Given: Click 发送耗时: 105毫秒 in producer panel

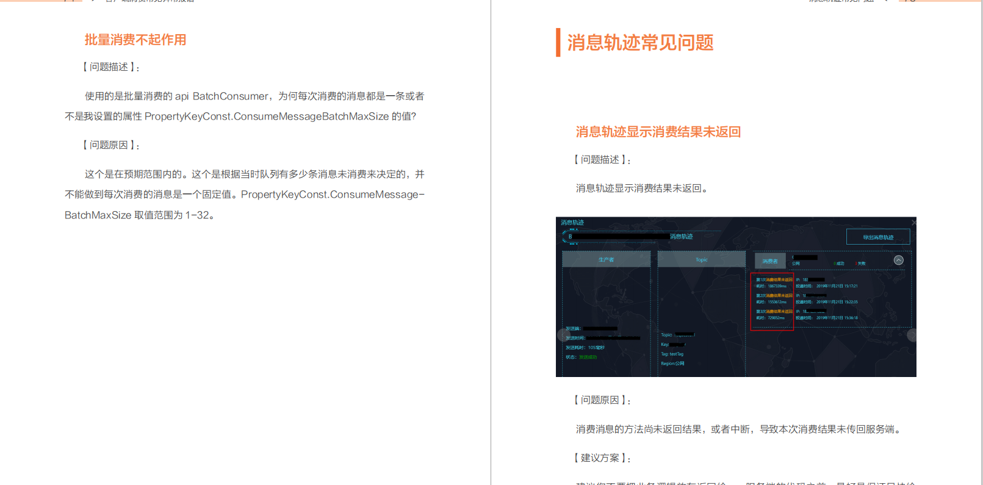Looking at the screenshot, I should pyautogui.click(x=585, y=348).
